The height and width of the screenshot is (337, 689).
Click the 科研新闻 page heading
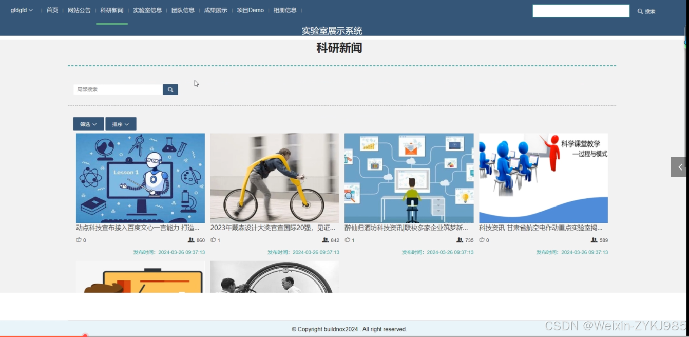339,48
